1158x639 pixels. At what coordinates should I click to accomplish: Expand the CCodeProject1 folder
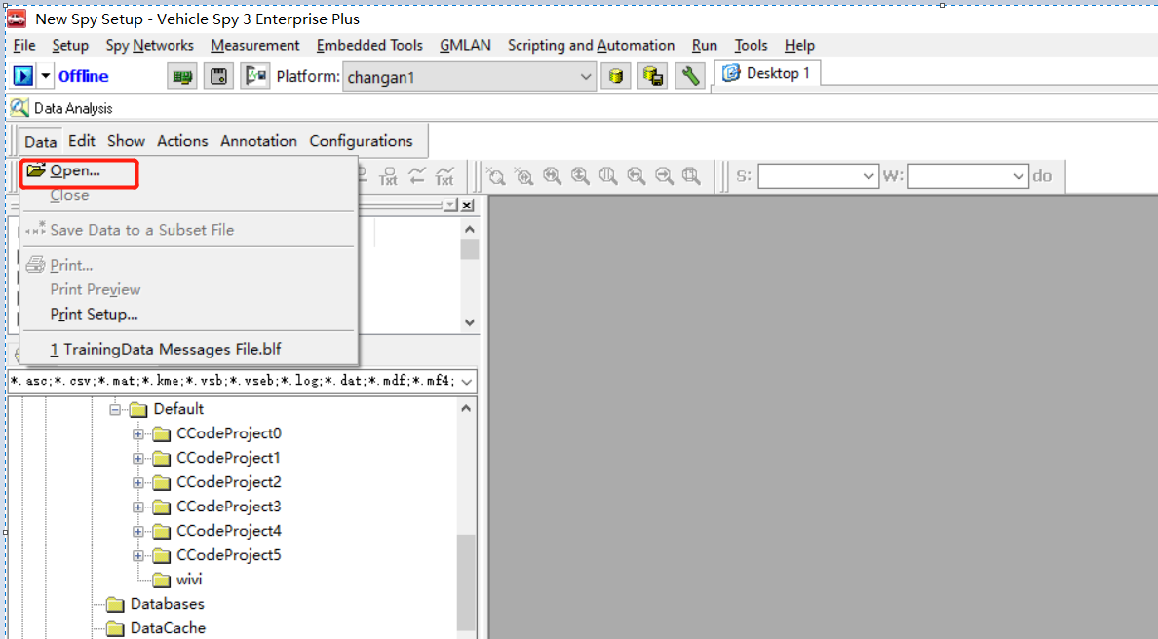click(138, 458)
